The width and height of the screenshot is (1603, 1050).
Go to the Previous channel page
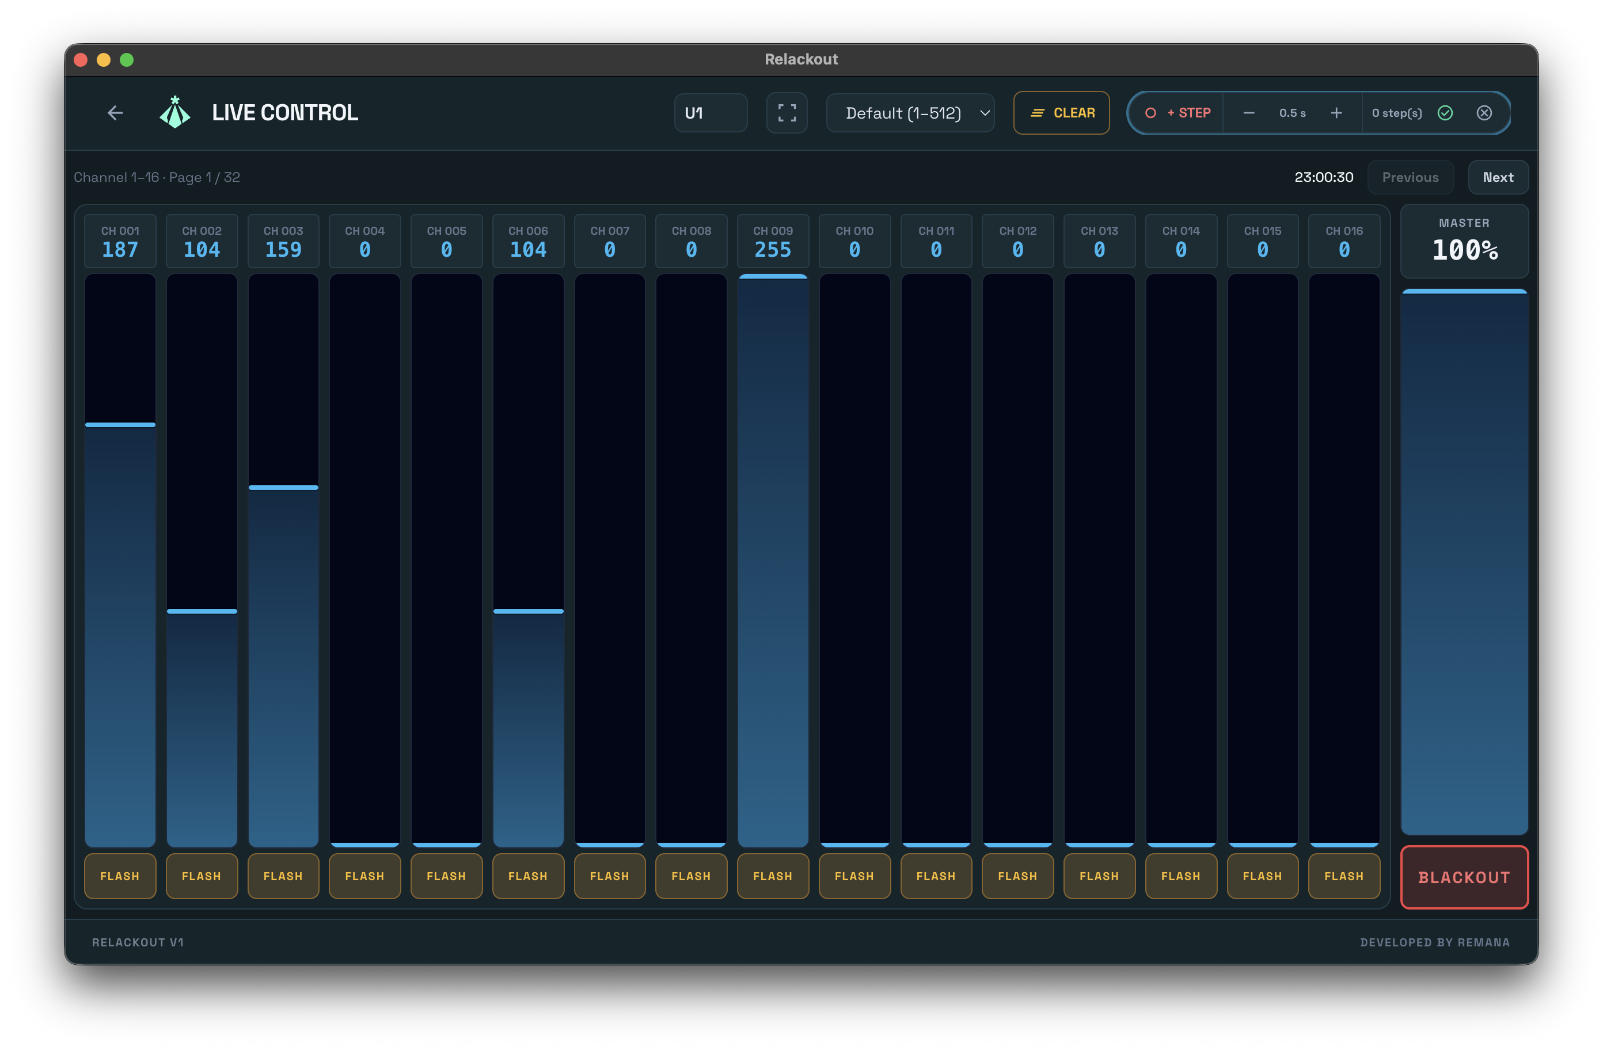point(1410,177)
